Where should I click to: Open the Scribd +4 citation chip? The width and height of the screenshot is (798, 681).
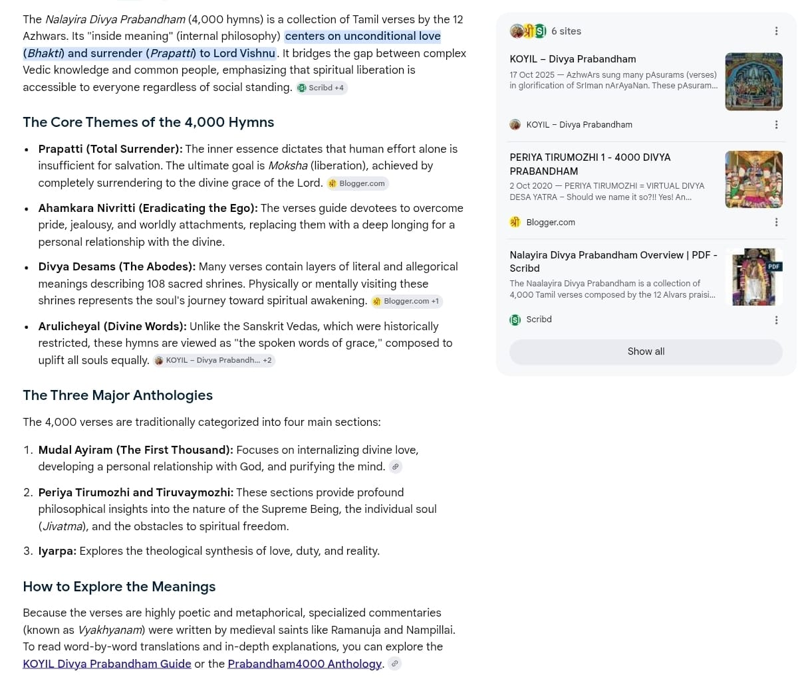[x=322, y=88]
